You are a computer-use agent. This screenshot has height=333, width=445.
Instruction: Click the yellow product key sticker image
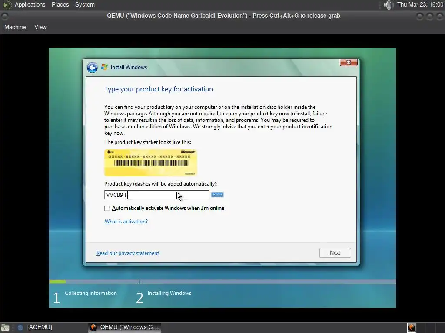151,163
